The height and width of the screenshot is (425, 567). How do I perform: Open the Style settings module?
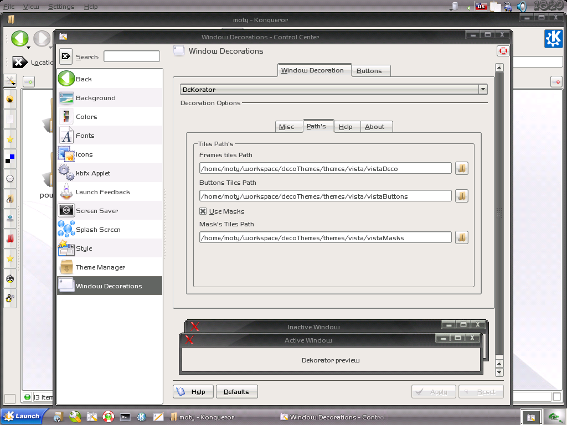point(110,248)
